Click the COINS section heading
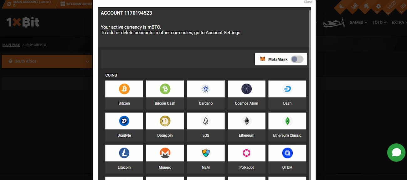Screen dimensions: 407x180 pyautogui.click(x=111, y=75)
